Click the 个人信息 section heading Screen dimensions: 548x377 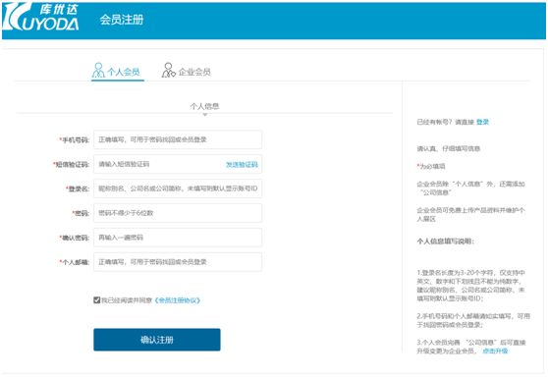(x=205, y=106)
